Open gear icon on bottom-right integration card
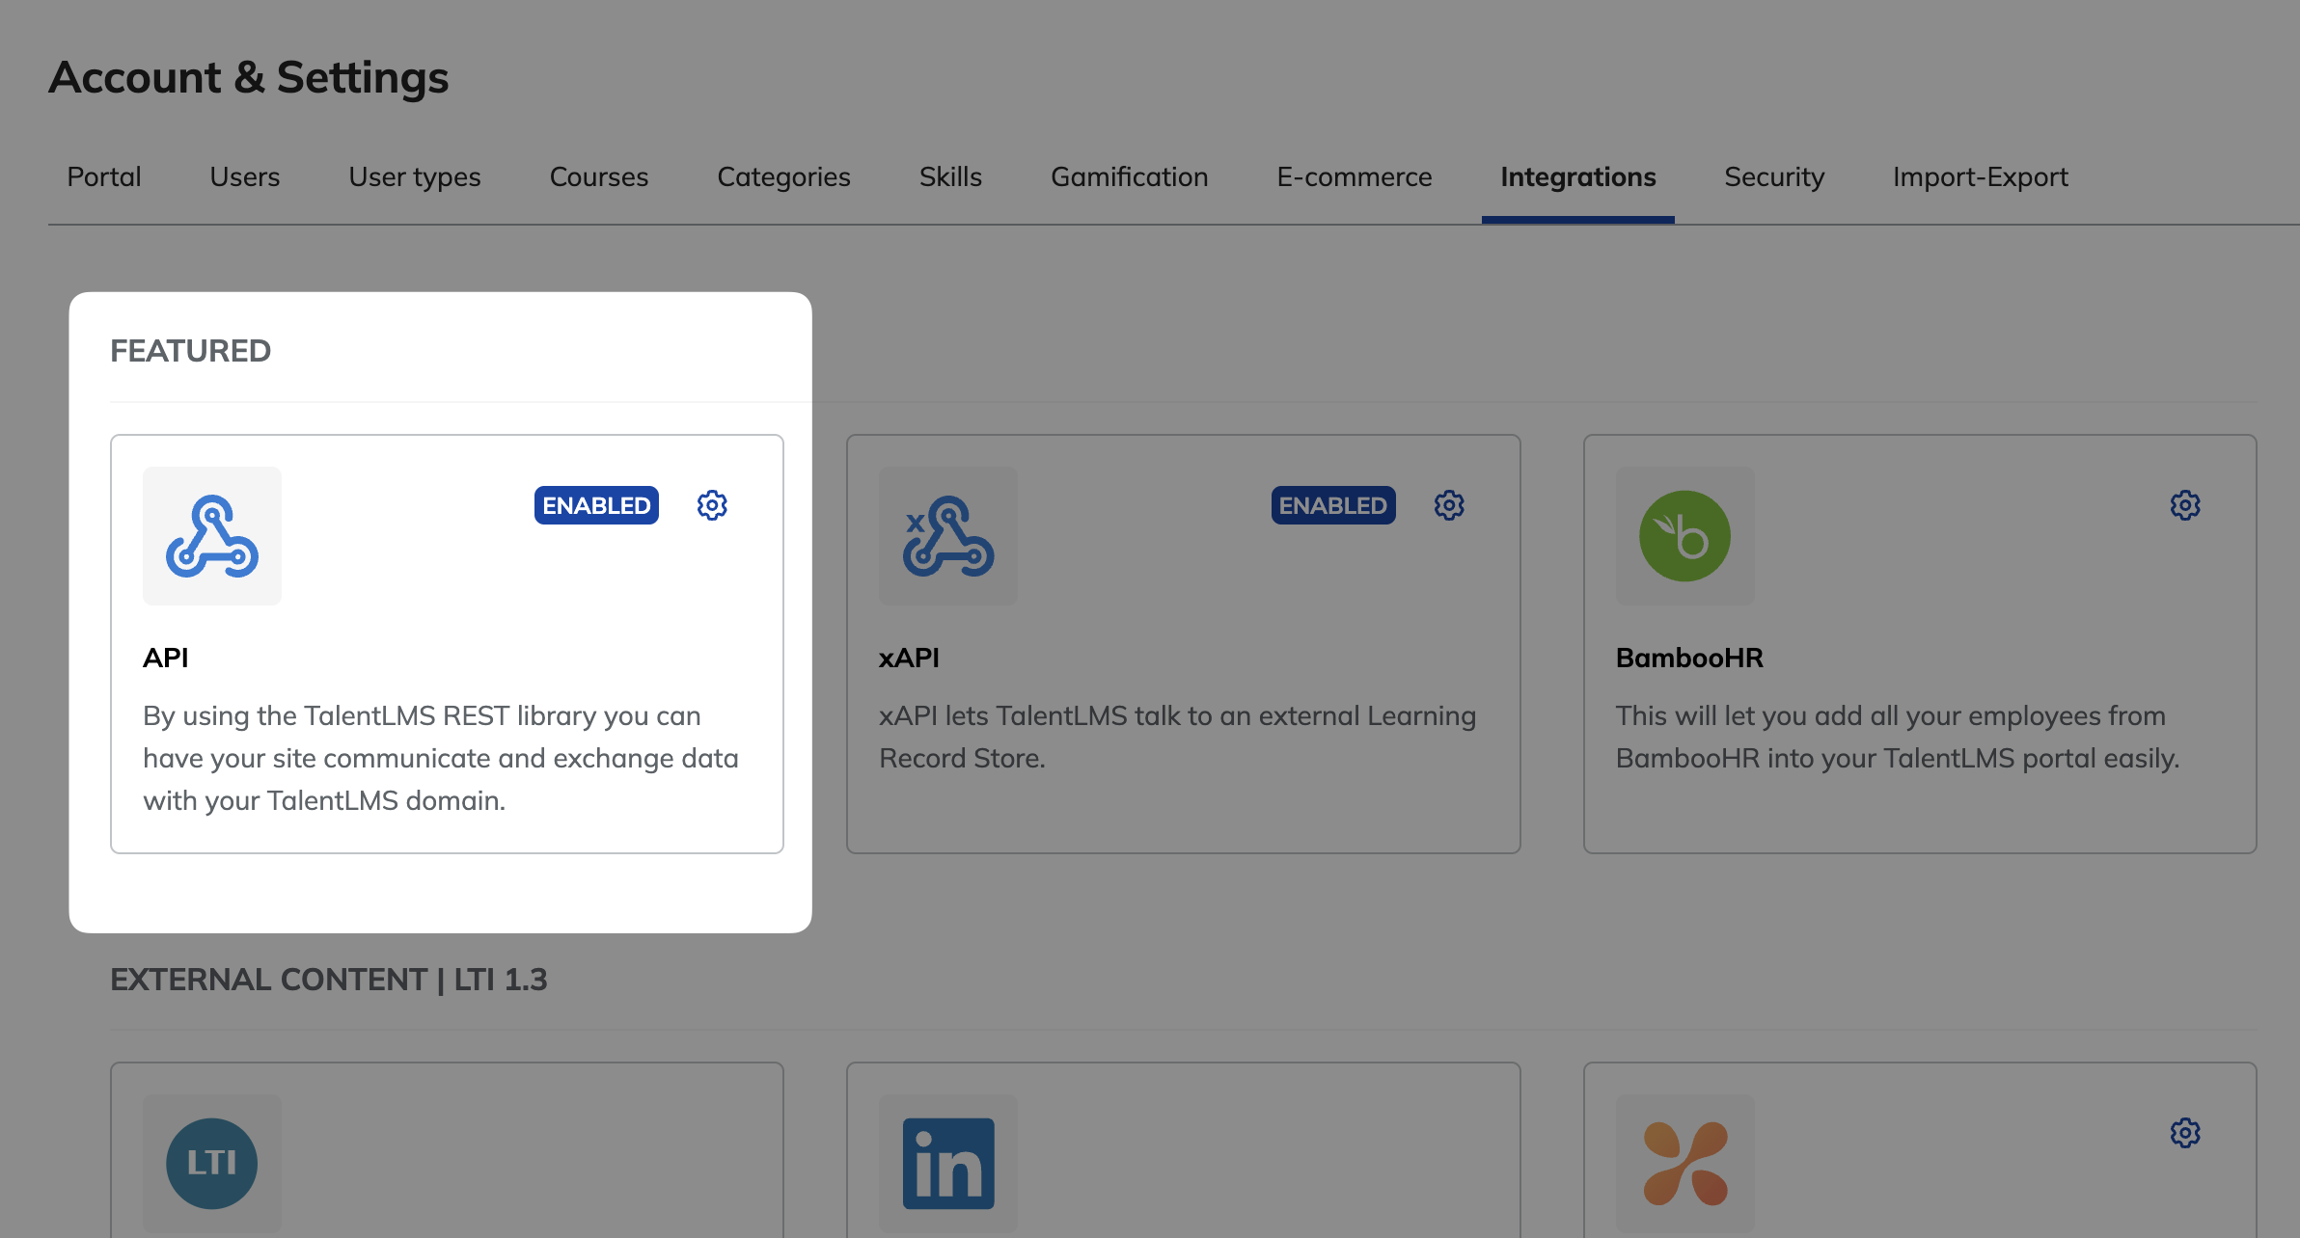This screenshot has width=2300, height=1238. (2185, 1133)
